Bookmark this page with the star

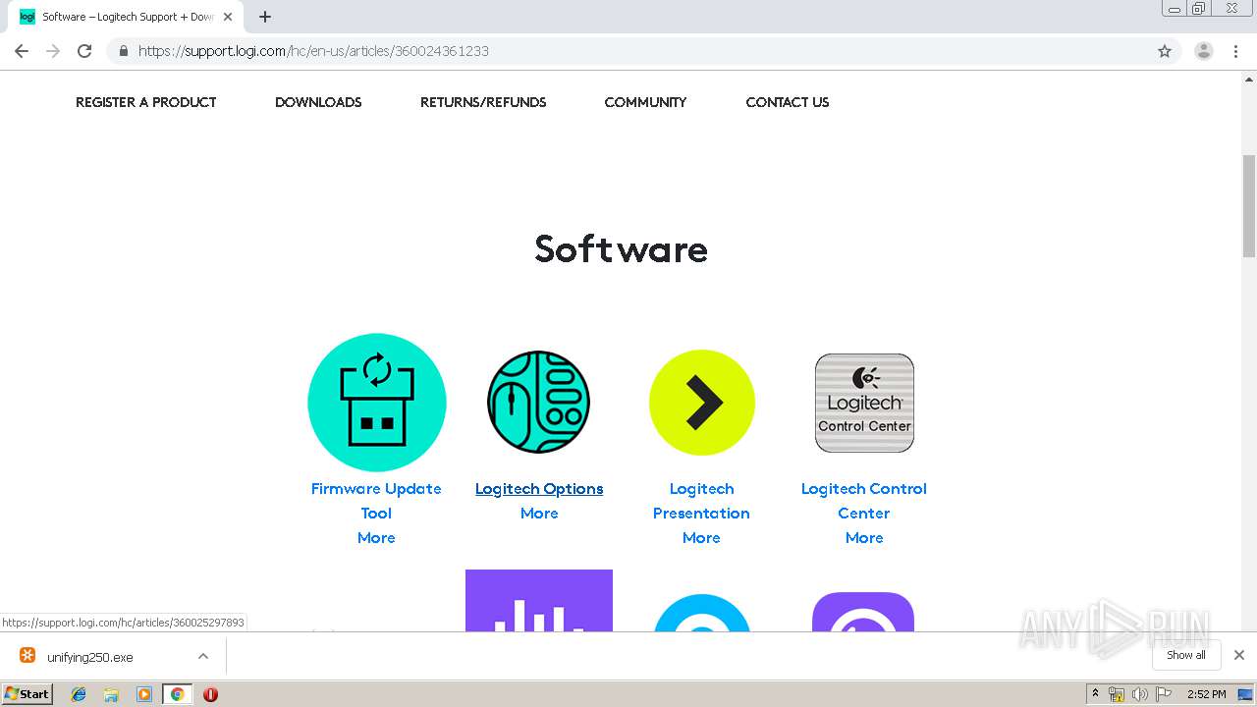[x=1165, y=51]
